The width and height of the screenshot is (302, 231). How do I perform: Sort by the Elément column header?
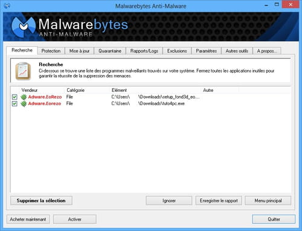coord(119,90)
